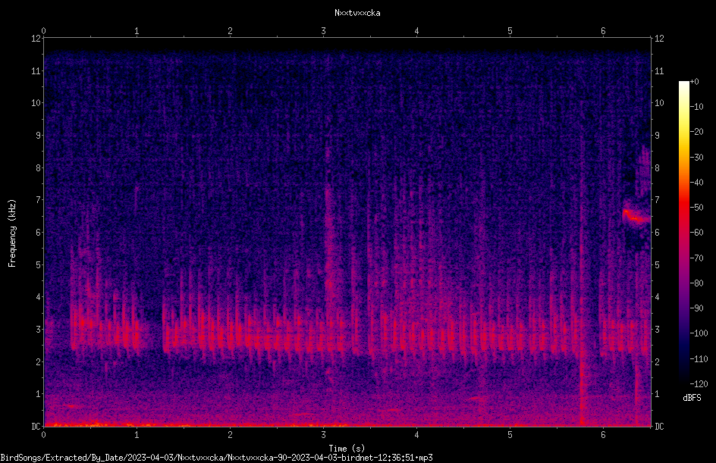Click the 5 second mark on bottom axis
Image resolution: width=716 pixels, height=463 pixels.
(x=510, y=434)
